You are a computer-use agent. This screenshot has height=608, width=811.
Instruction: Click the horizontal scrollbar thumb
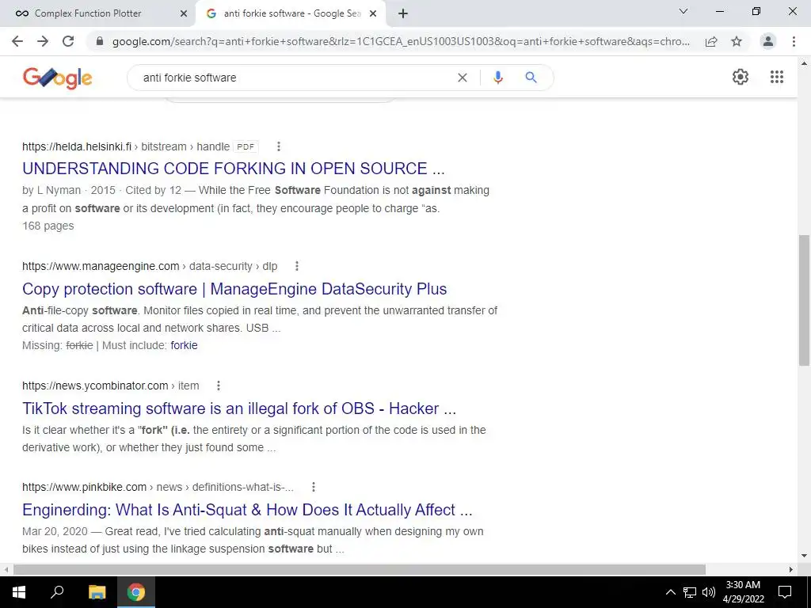(360, 569)
